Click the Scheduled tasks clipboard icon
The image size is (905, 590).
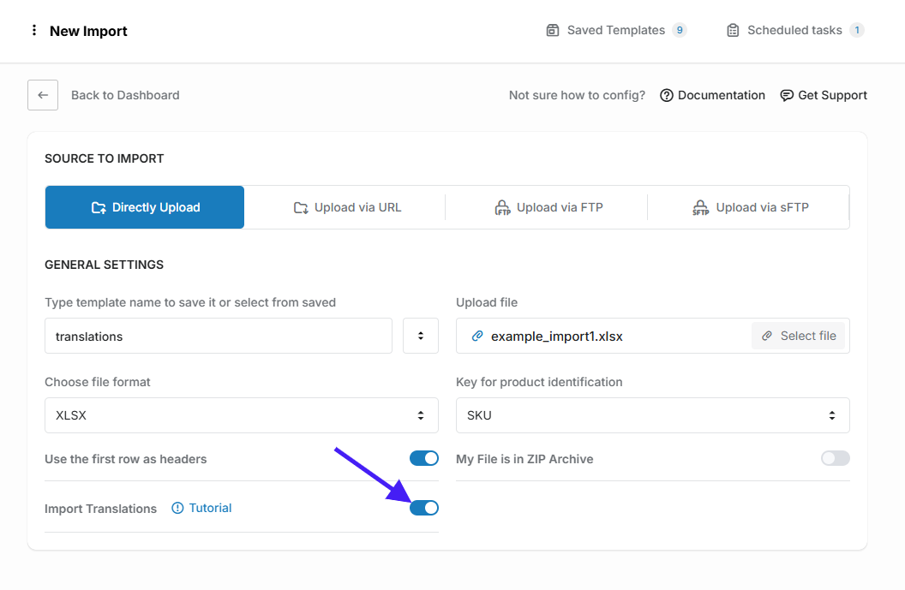733,31
